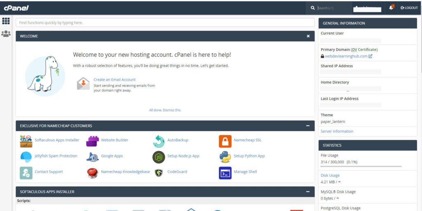Open the Setup Node.js App icon
422x211 pixels.
pyautogui.click(x=159, y=157)
